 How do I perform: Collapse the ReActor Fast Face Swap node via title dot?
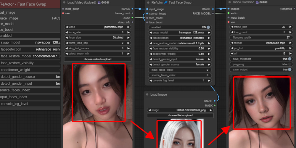click(x=148, y=2)
